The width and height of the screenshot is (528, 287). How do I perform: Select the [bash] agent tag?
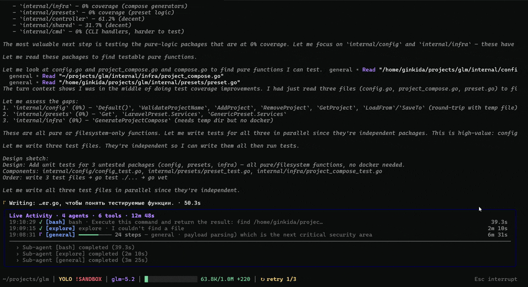click(55, 222)
